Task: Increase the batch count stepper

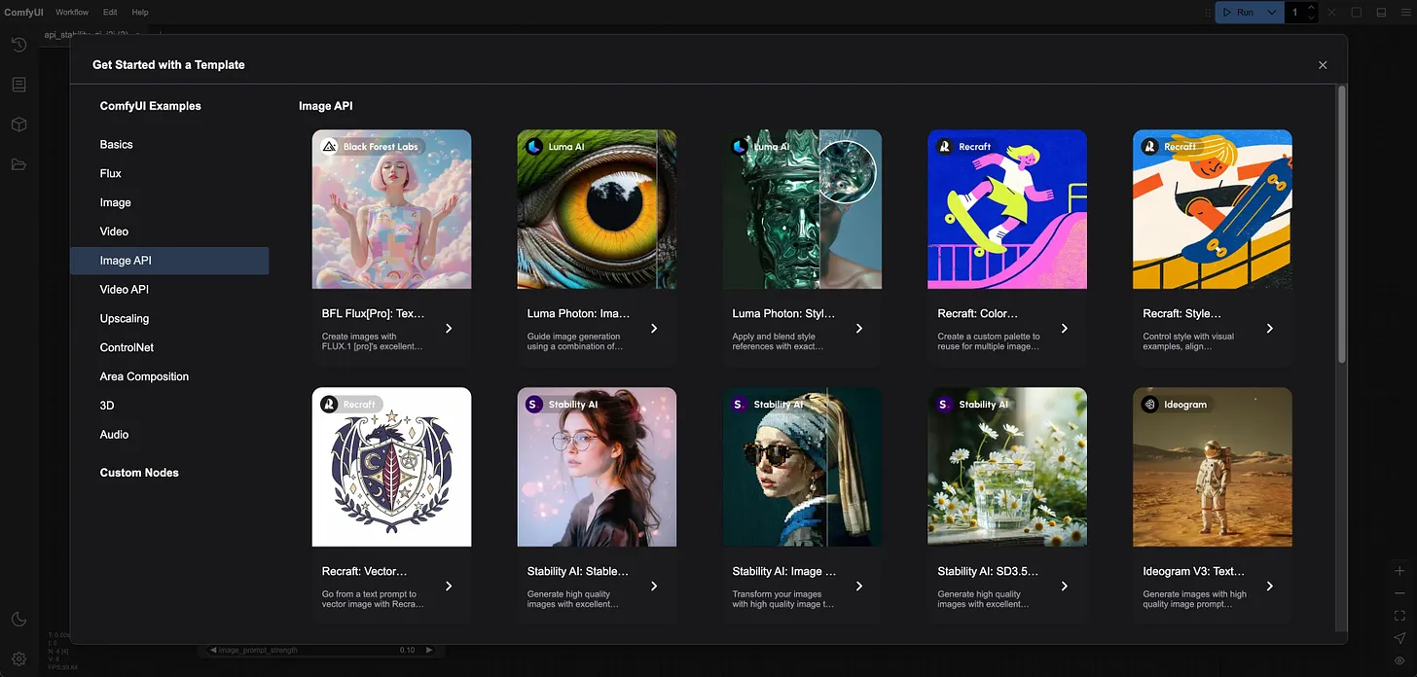Action: point(1311,8)
